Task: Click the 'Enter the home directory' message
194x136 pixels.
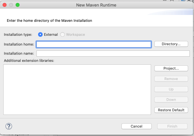Action: (x=49, y=20)
